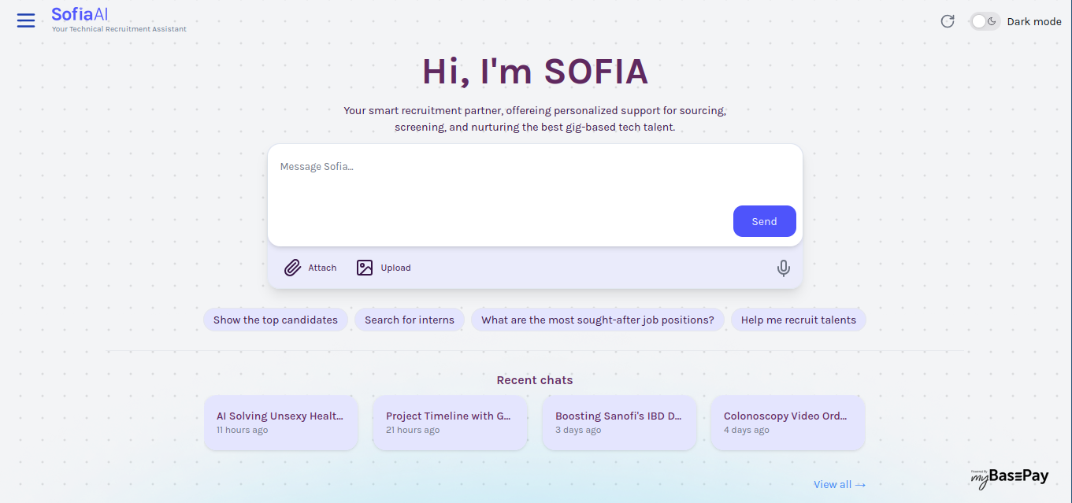Send the message

764,221
